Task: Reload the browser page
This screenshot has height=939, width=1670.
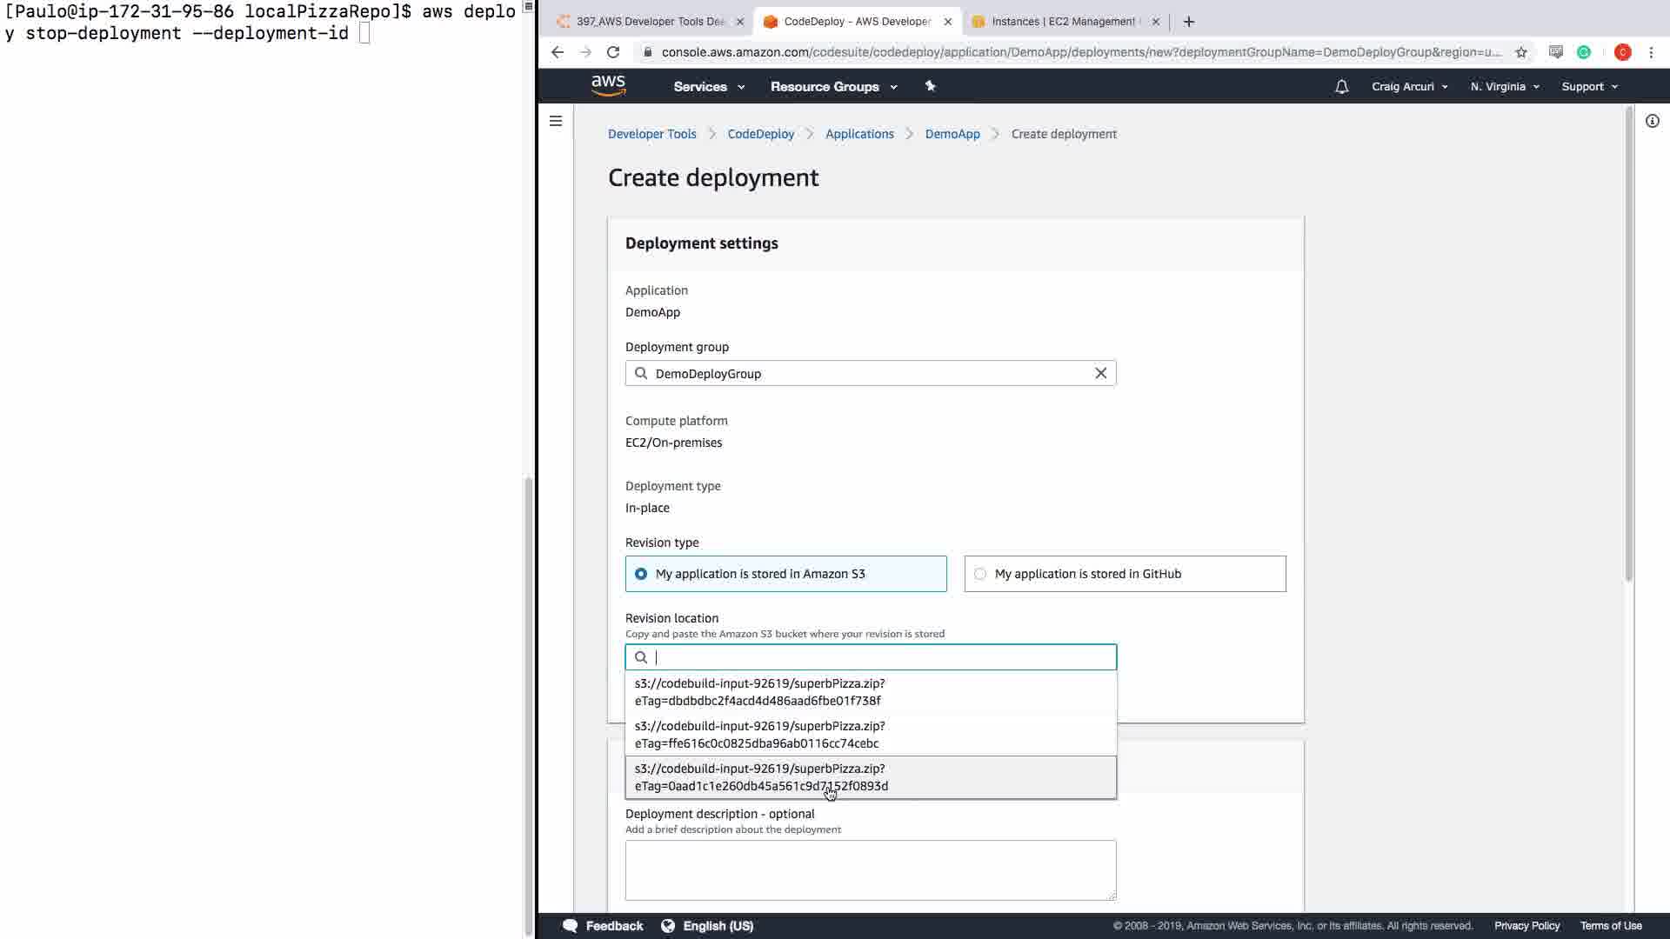Action: [613, 52]
